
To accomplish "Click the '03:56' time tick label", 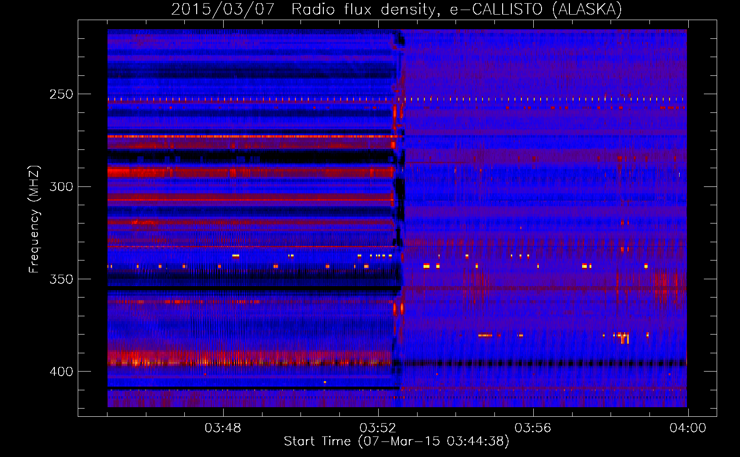I will pyautogui.click(x=533, y=428).
